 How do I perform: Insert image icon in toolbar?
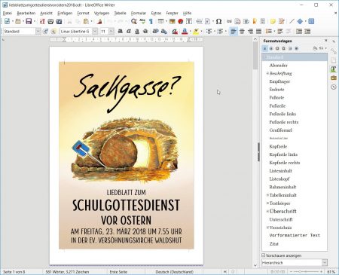[172, 21]
